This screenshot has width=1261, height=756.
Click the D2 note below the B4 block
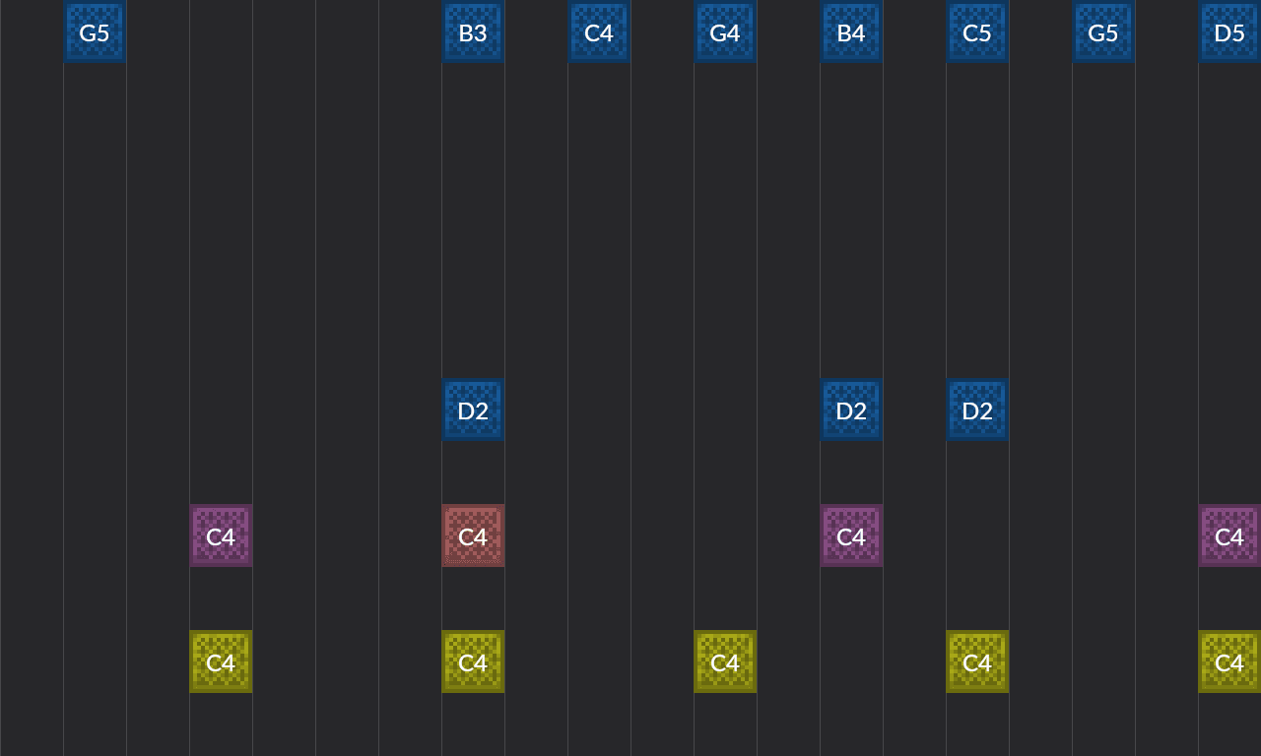[x=851, y=409]
